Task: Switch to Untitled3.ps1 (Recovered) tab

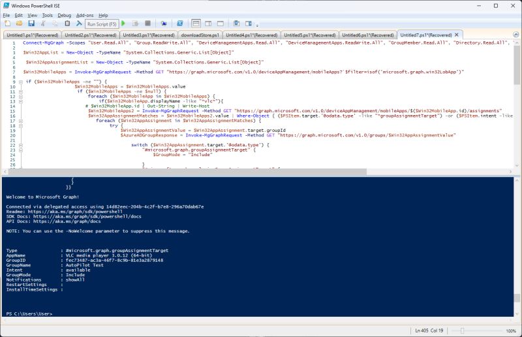Action: point(149,35)
